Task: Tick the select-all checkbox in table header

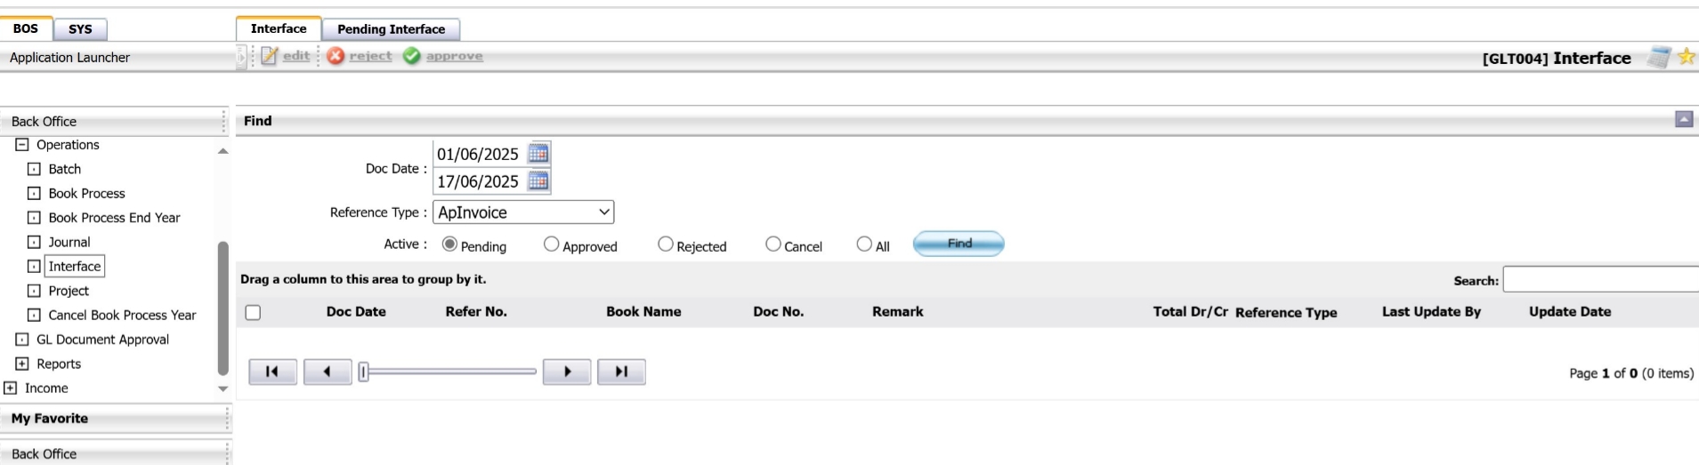Action: click(253, 312)
